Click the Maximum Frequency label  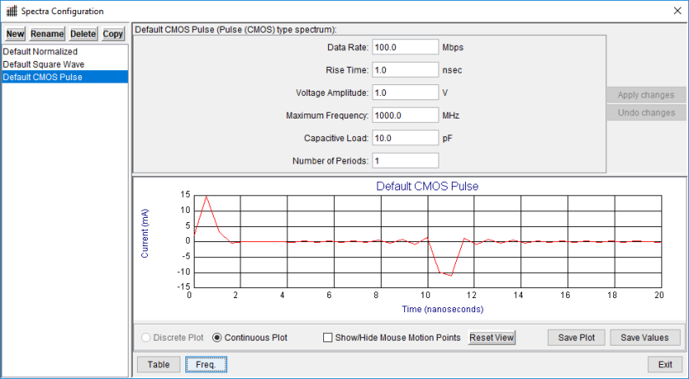coord(327,115)
